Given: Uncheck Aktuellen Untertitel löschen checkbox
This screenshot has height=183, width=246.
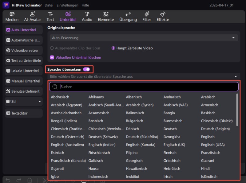Looking at the screenshot, I should (x=52, y=57).
